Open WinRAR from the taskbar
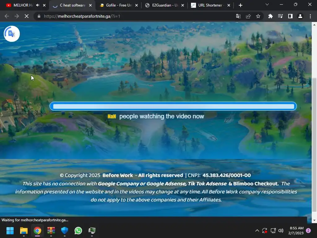 [x=51, y=230]
